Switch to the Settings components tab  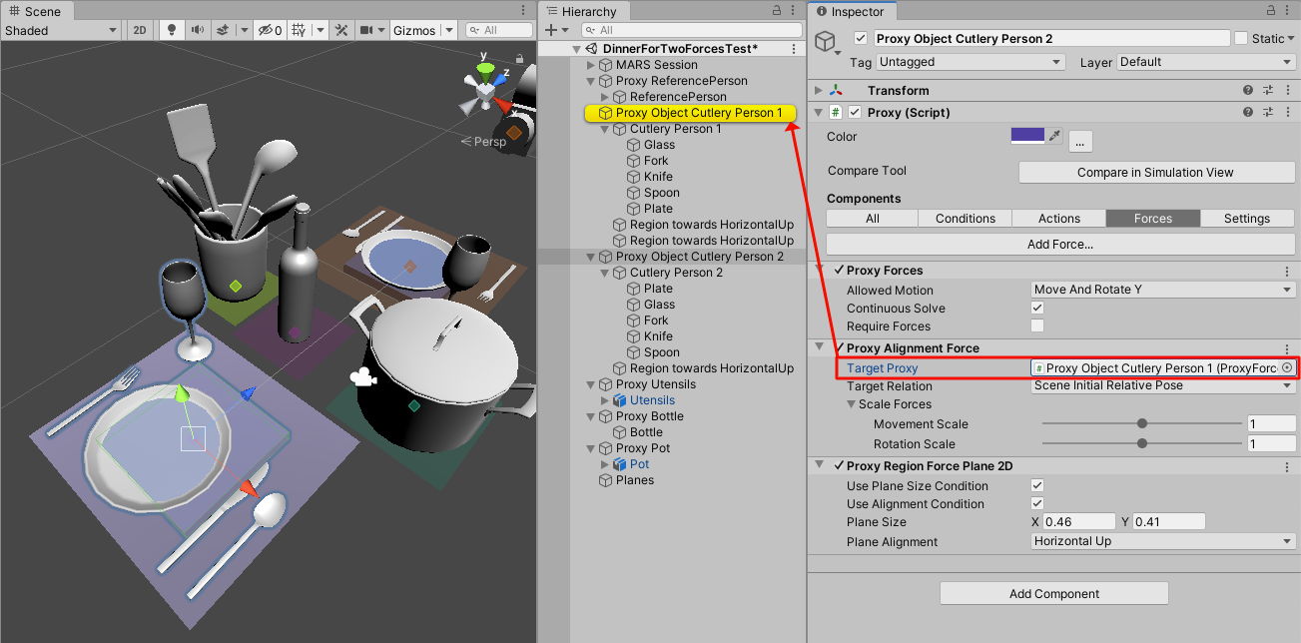[1246, 219]
